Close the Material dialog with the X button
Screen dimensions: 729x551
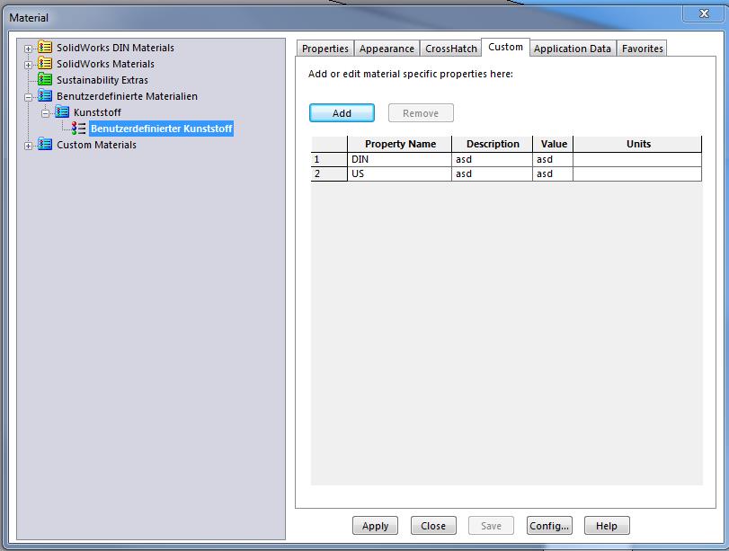(x=704, y=13)
